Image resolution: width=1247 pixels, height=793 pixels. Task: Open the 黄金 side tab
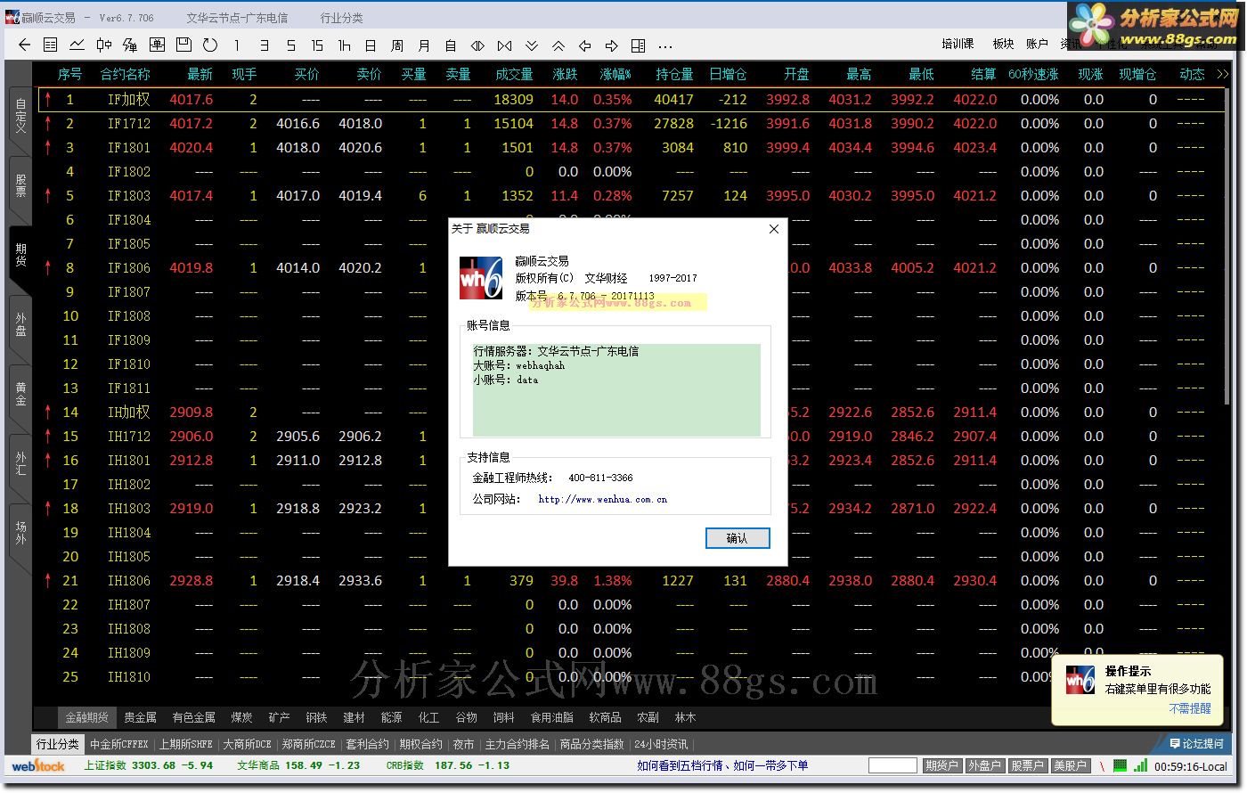[20, 395]
